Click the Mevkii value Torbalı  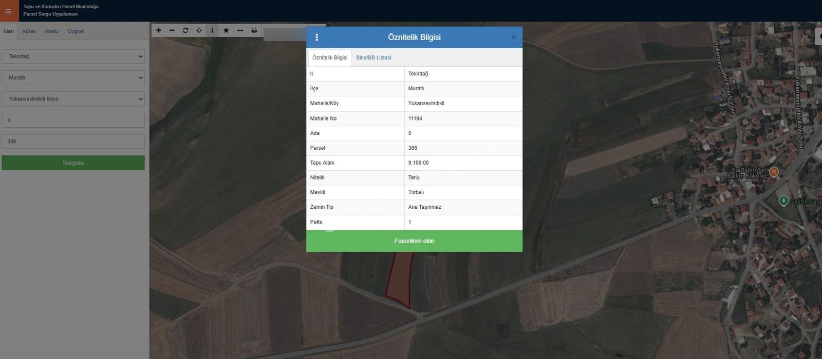tap(416, 193)
